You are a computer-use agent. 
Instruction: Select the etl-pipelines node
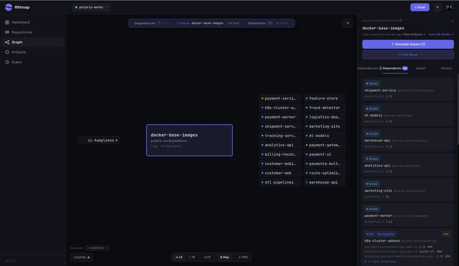click(x=280, y=182)
